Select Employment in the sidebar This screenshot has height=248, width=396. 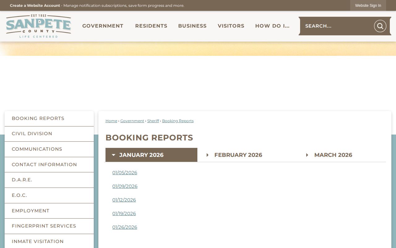coord(49,211)
